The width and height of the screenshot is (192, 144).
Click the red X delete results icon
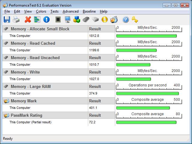pos(28,19)
